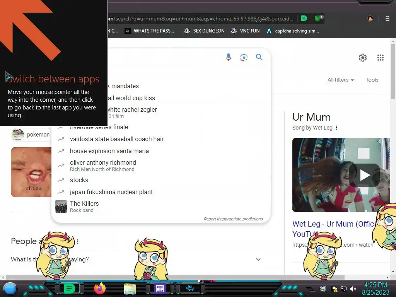Open the Tools menu

pos(372,80)
